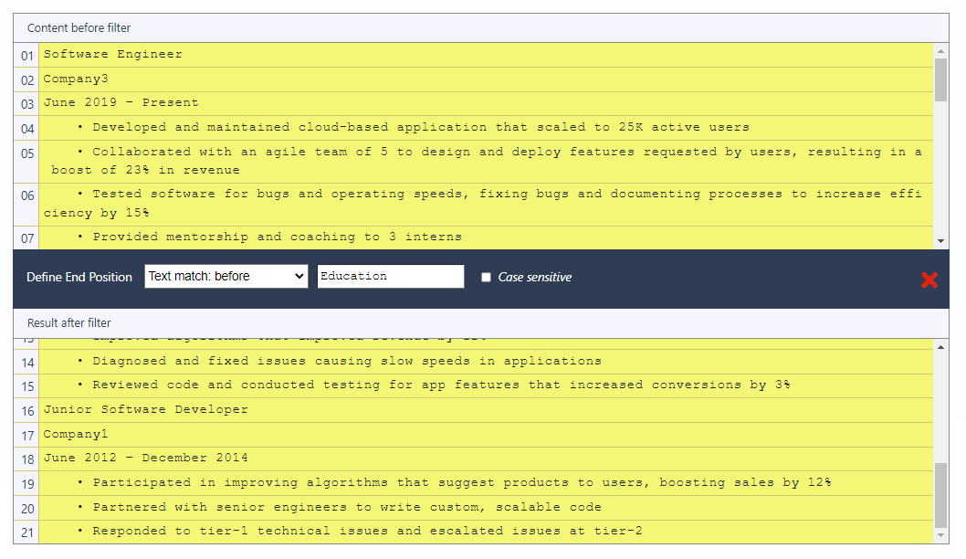
Task: Click down arrow of content-before-filter scrollbar
Action: coord(940,240)
